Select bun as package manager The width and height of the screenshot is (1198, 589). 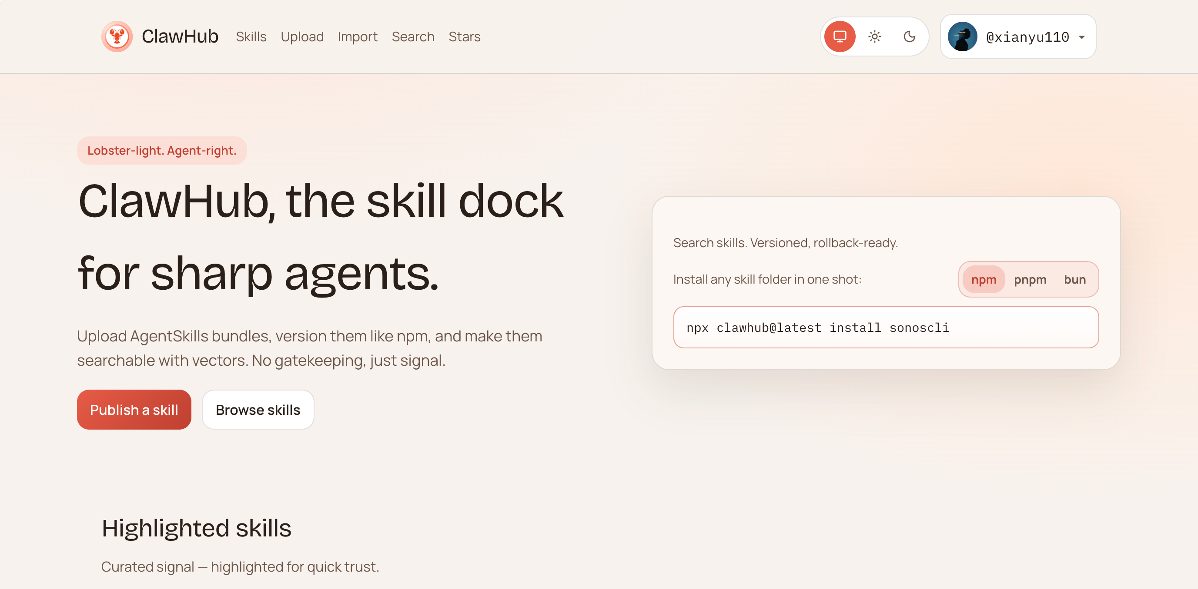pyautogui.click(x=1074, y=280)
